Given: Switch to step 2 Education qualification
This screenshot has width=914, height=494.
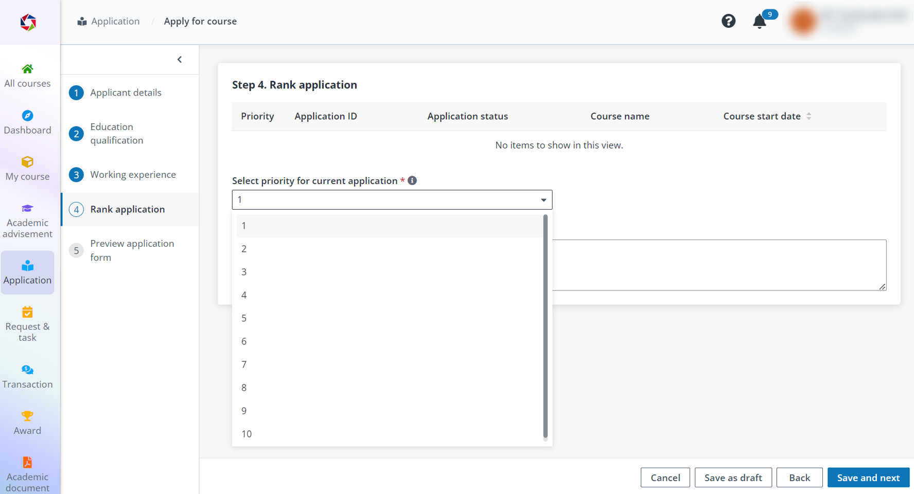Looking at the screenshot, I should [116, 133].
